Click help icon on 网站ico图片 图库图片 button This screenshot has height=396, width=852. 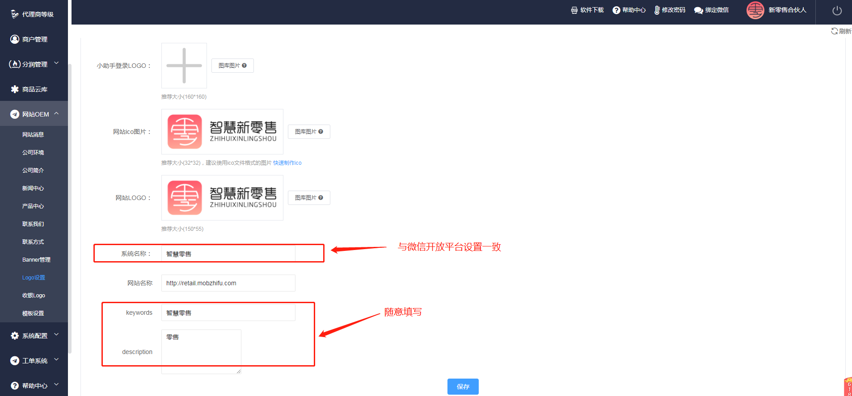pyautogui.click(x=321, y=132)
